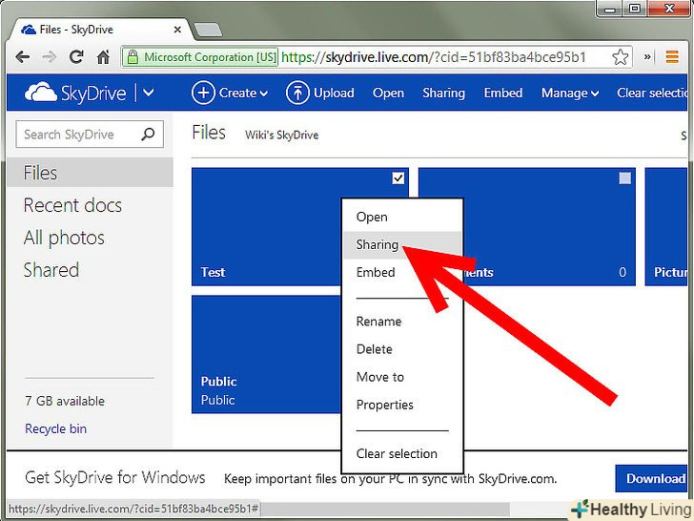Image resolution: width=694 pixels, height=521 pixels.
Task: Open a new browser tab
Action: [x=208, y=30]
